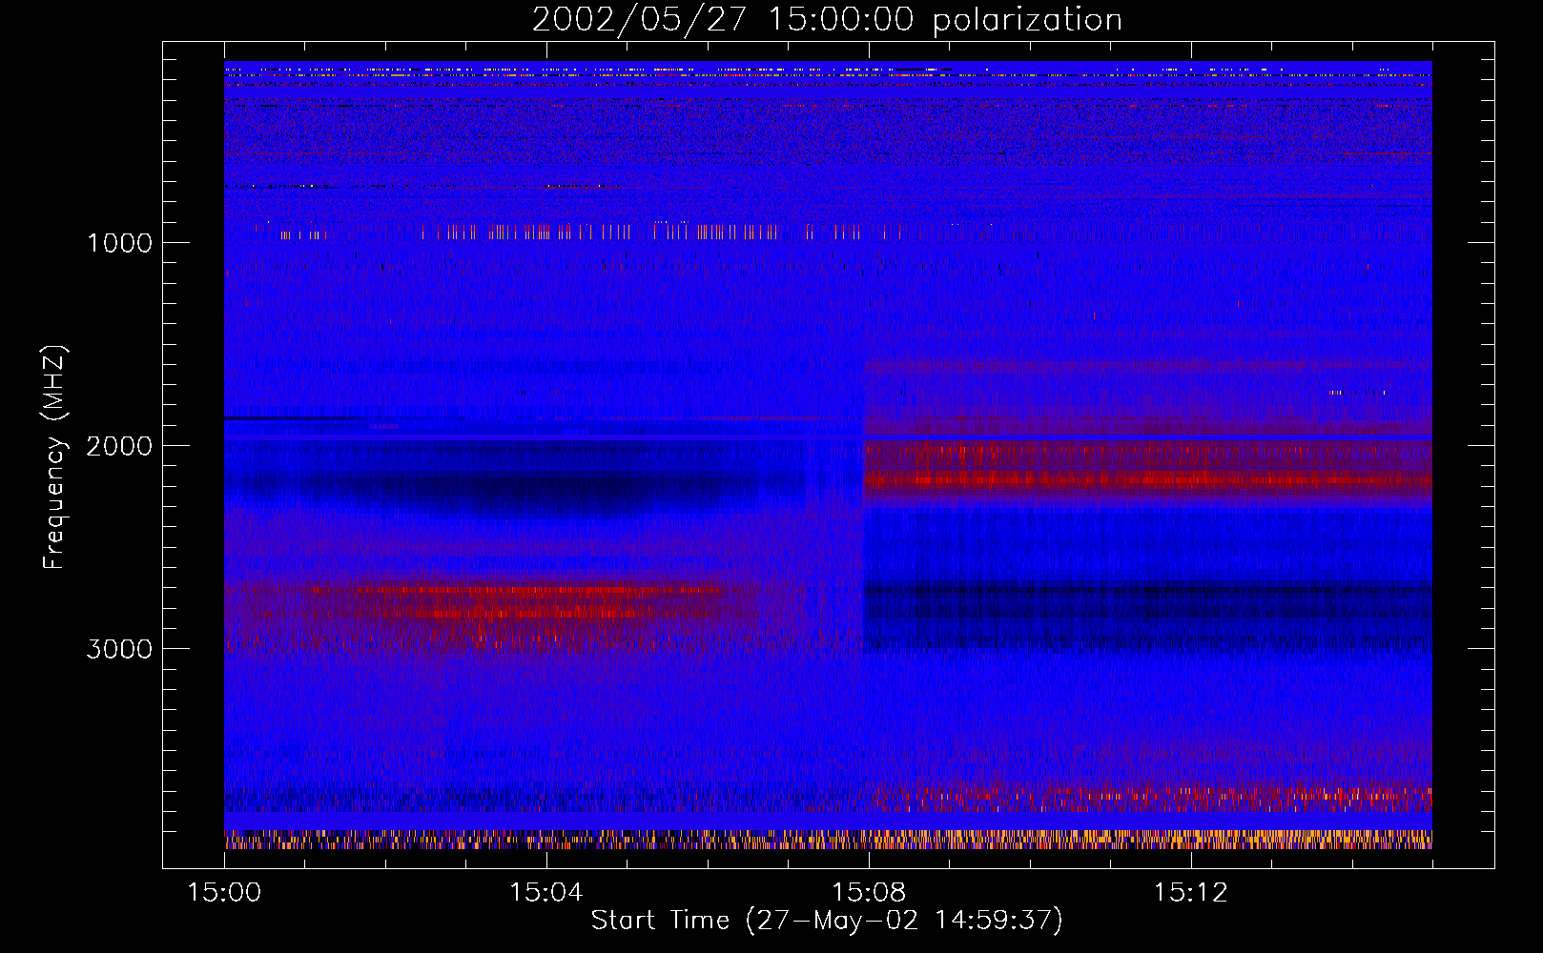1543x953 pixels.
Task: Click the plot title '2002/05/27 15:00:00 polarization'
Action: click(x=827, y=20)
